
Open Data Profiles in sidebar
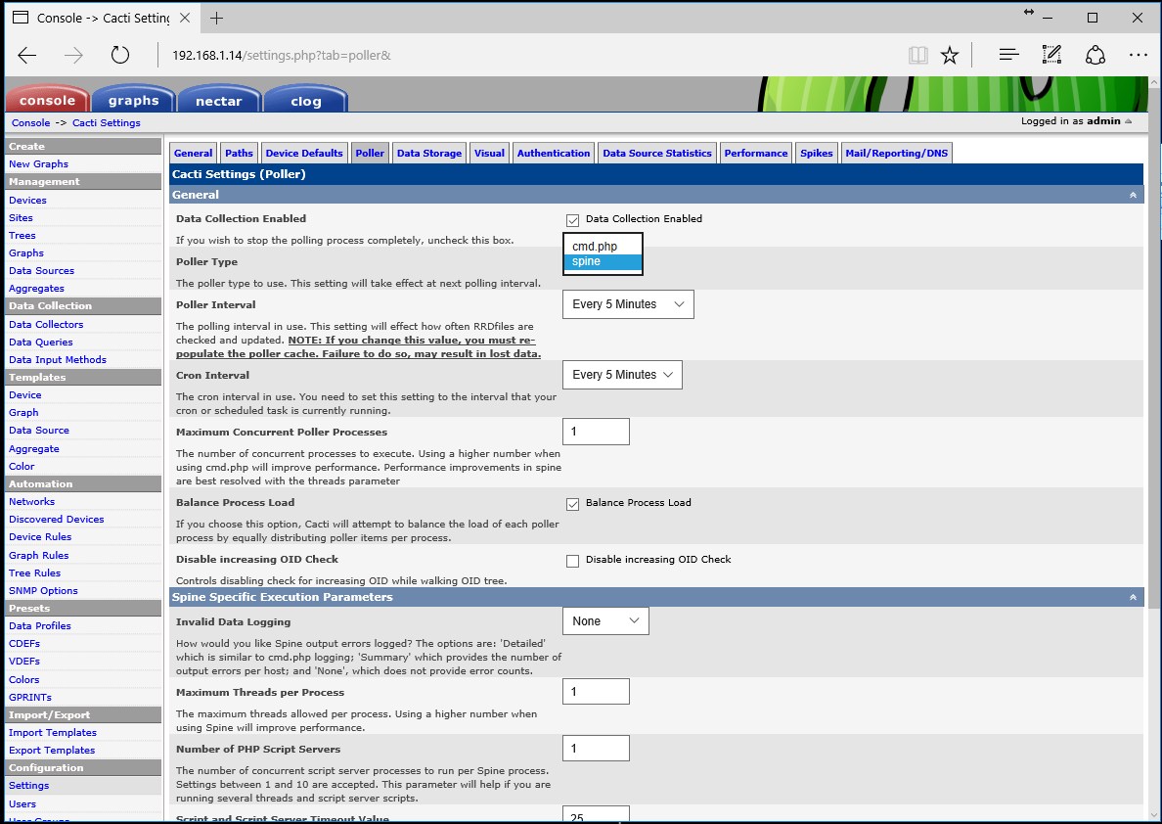click(x=40, y=626)
